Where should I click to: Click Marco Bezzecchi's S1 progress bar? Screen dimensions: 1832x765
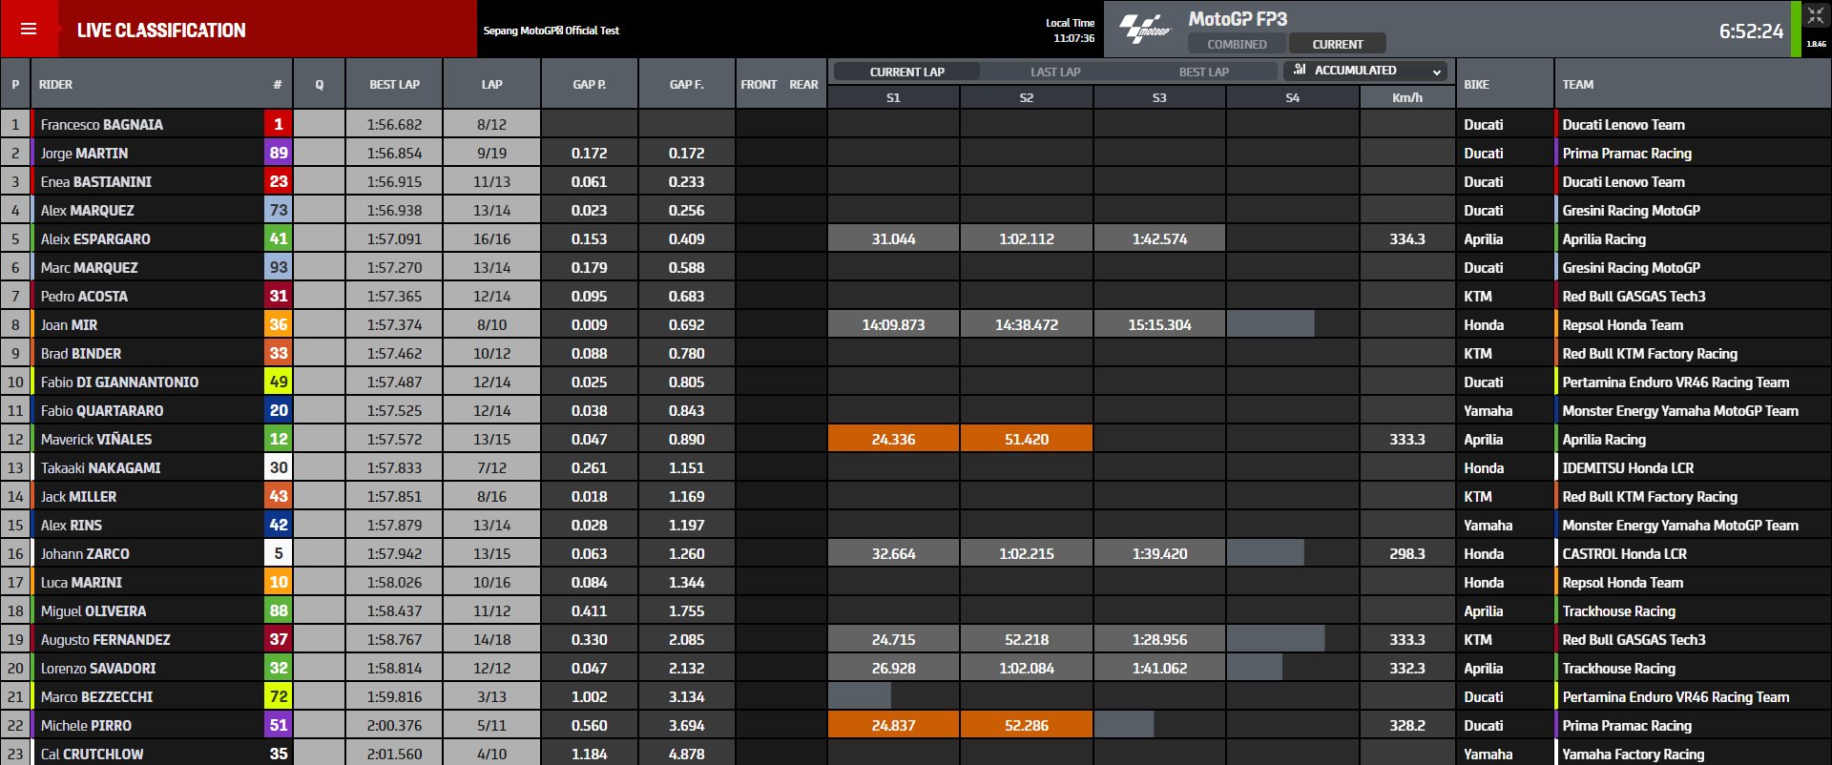(x=859, y=696)
